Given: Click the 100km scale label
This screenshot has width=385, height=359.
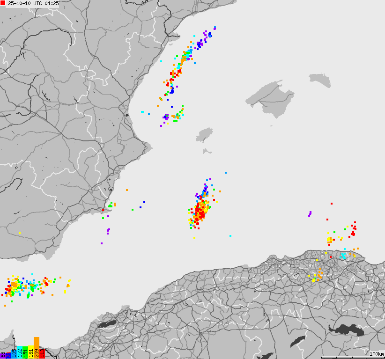Looking at the screenshot, I should click(x=376, y=354).
